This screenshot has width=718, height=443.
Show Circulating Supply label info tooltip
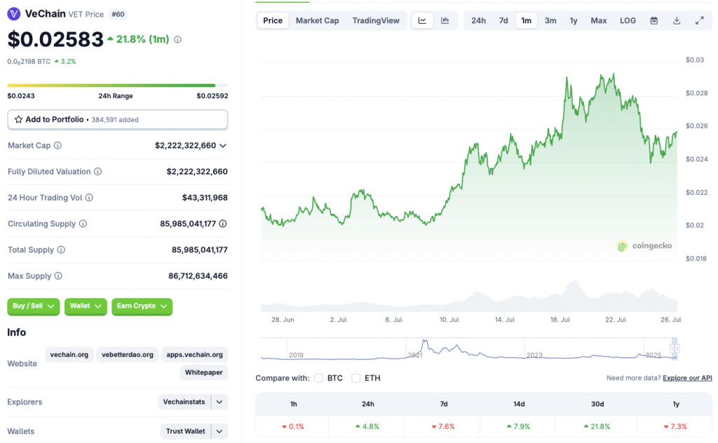[83, 224]
